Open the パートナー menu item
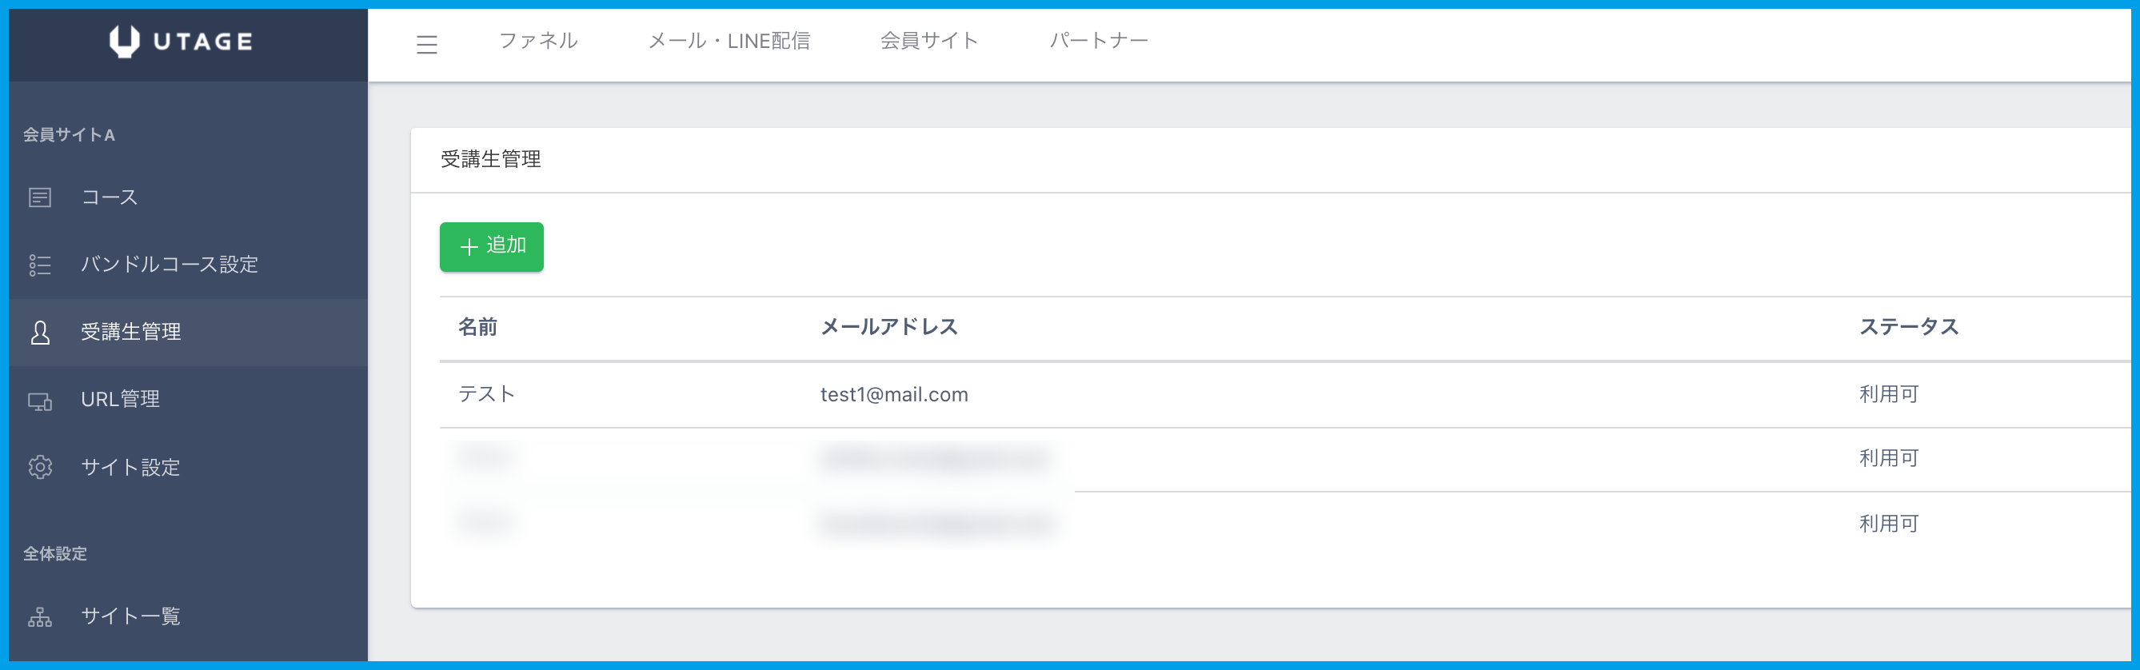 1098,41
